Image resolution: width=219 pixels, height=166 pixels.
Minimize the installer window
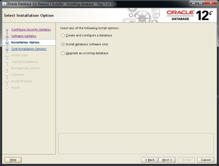[194, 3]
